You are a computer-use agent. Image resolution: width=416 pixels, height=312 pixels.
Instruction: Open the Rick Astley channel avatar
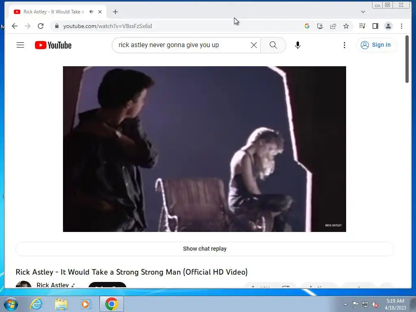pyautogui.click(x=23, y=284)
